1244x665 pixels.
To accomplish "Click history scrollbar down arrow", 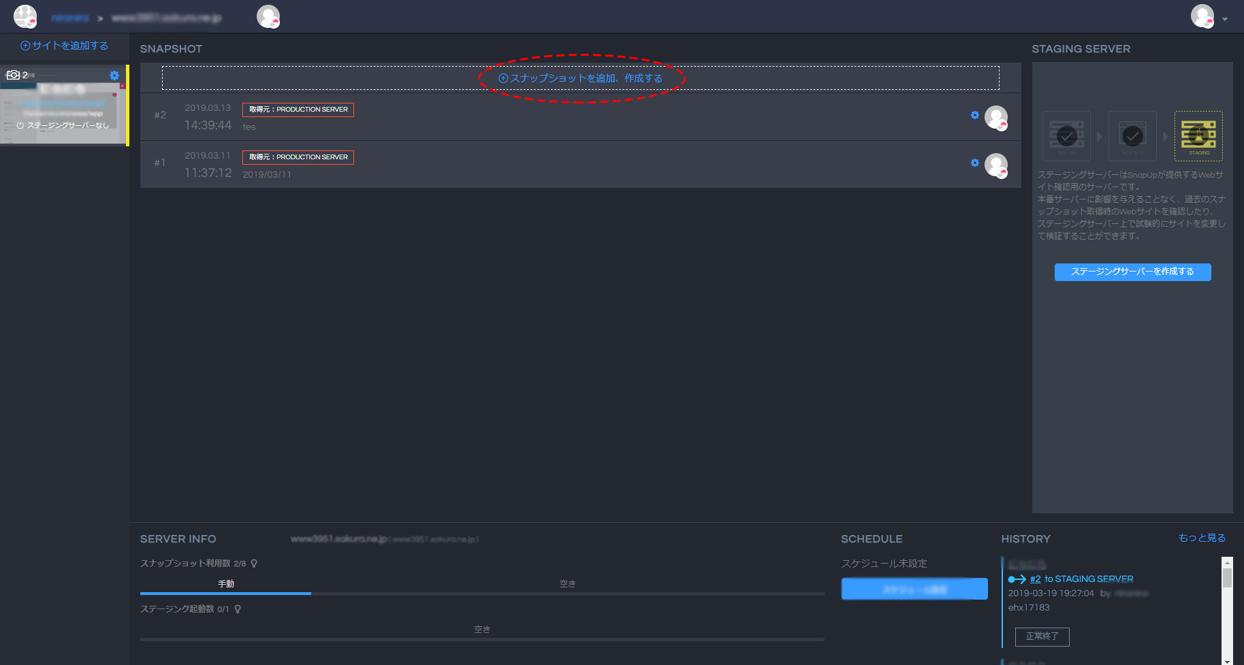I will click(1227, 660).
